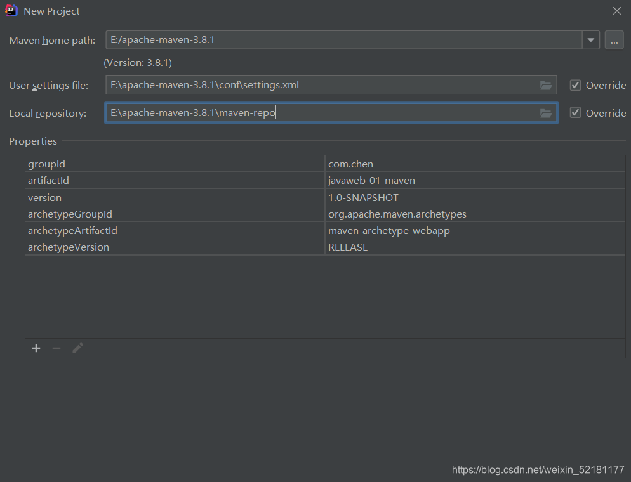
Task: Click the Local repository label
Action: tap(48, 114)
